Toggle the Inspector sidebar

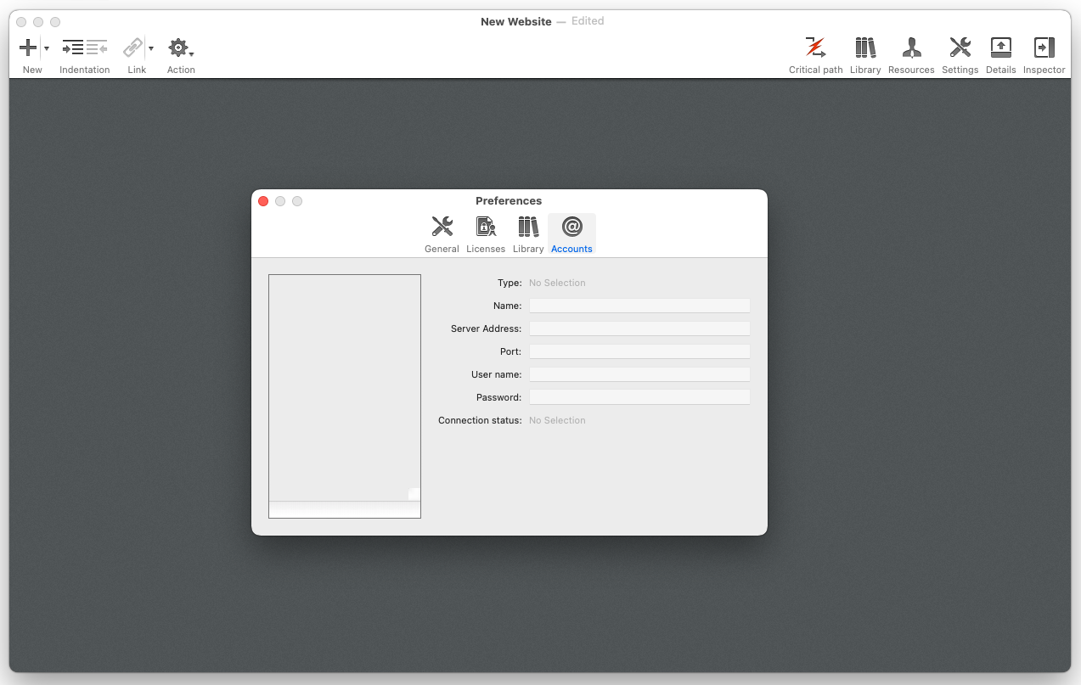tap(1044, 48)
